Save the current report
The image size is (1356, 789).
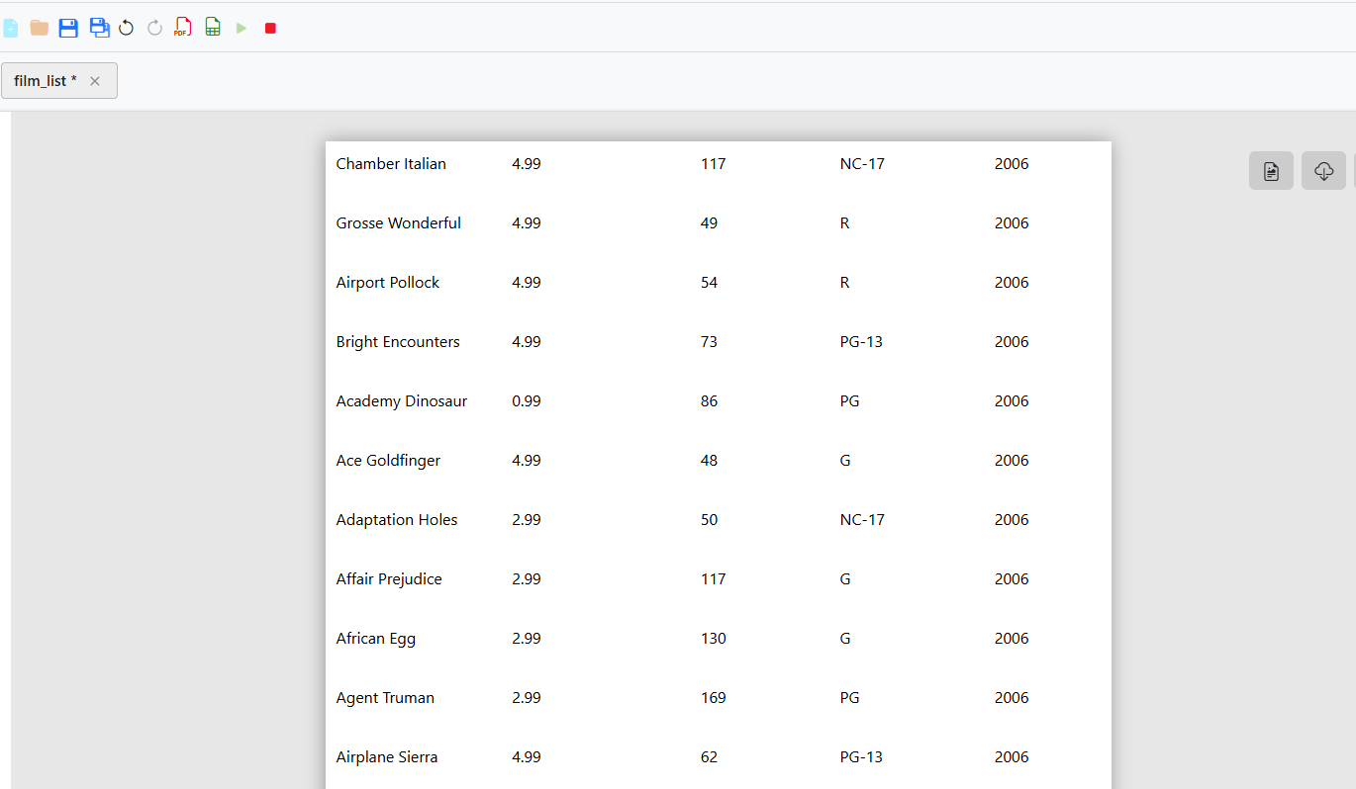click(x=68, y=28)
